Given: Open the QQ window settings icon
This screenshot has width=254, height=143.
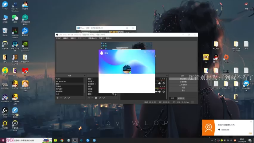Looking at the screenshot, I should pyautogui.click(x=145, y=52).
